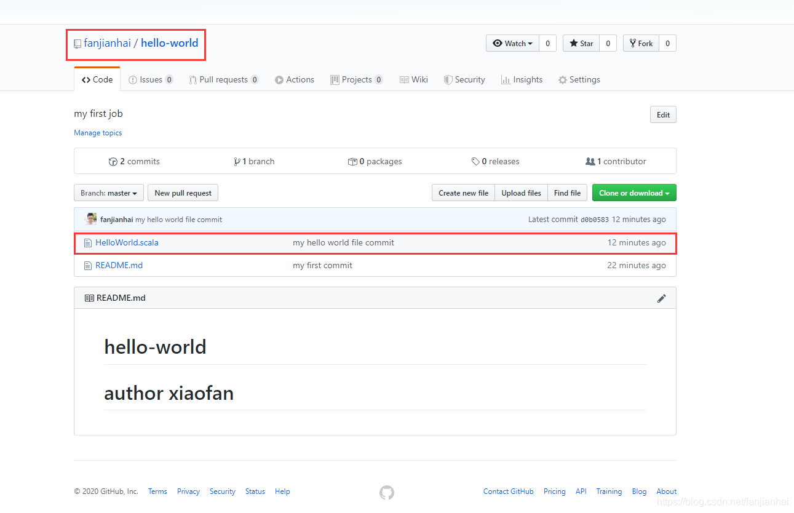Image resolution: width=794 pixels, height=513 pixels.
Task: Open the footer Privacy link
Action: tap(188, 491)
